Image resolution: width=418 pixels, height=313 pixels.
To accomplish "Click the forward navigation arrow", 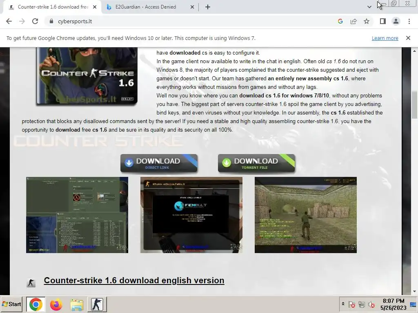I will 22,21.
